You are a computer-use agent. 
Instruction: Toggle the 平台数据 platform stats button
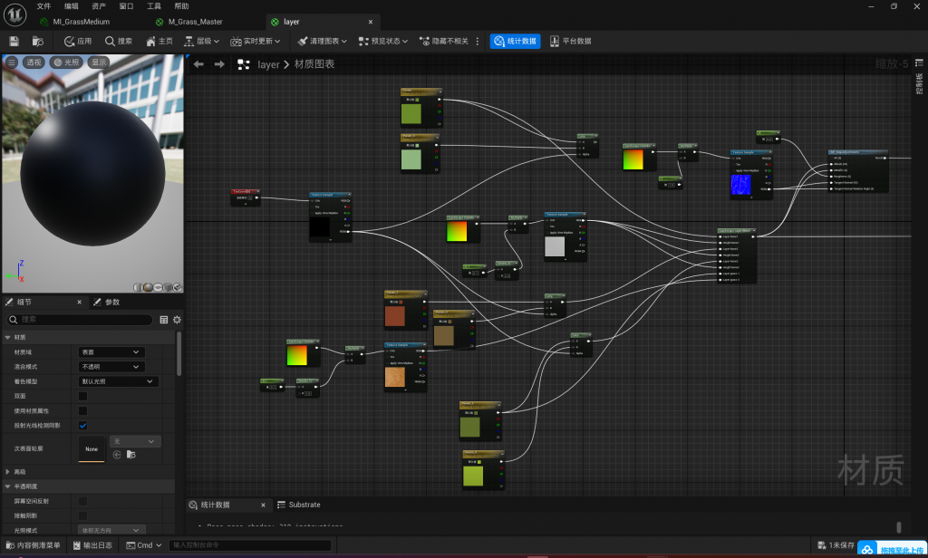571,41
